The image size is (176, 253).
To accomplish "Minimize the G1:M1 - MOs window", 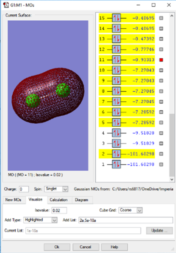I will 138,5.
